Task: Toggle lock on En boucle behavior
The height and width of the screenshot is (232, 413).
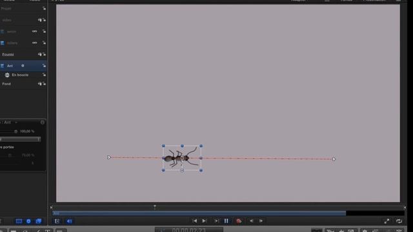Action: 44,75
